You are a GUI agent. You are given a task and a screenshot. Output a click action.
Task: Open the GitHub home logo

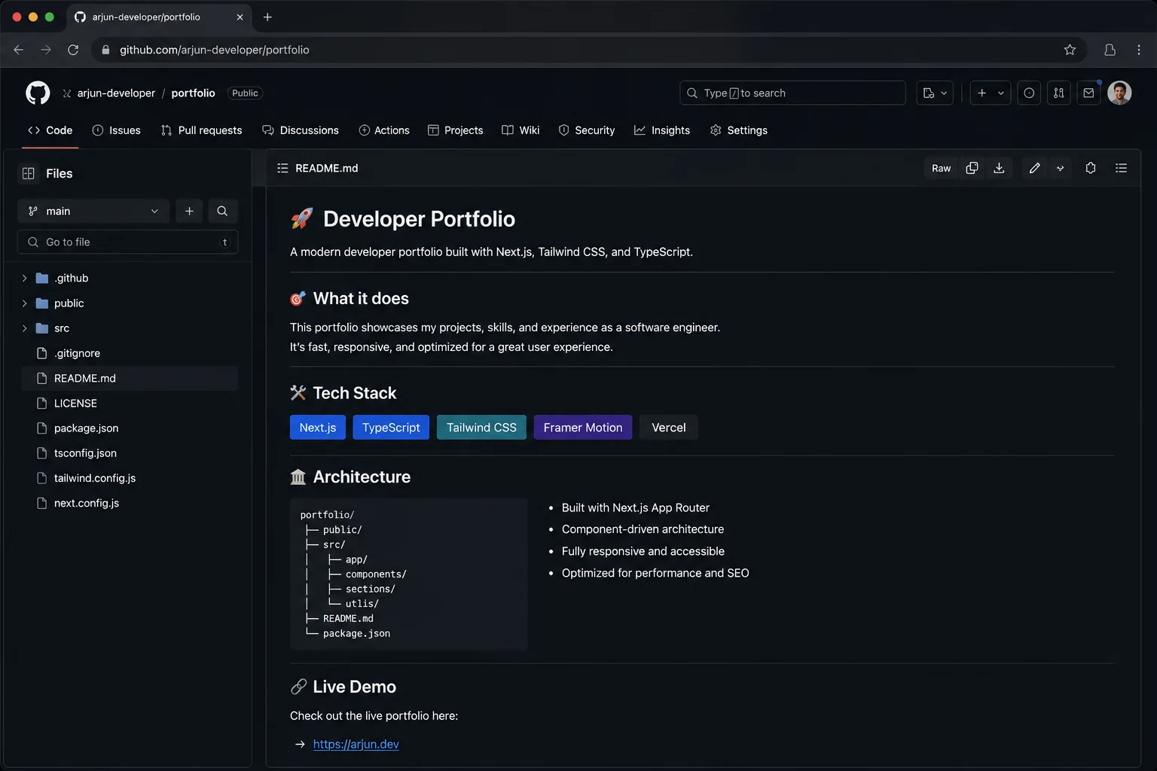(x=38, y=93)
